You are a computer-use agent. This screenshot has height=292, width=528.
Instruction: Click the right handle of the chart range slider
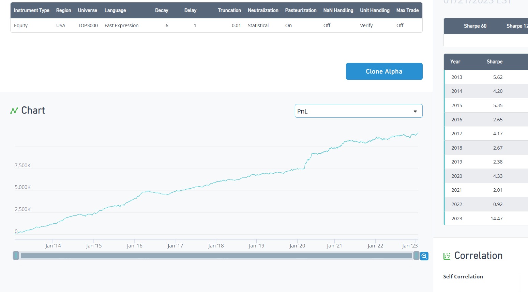(x=416, y=256)
